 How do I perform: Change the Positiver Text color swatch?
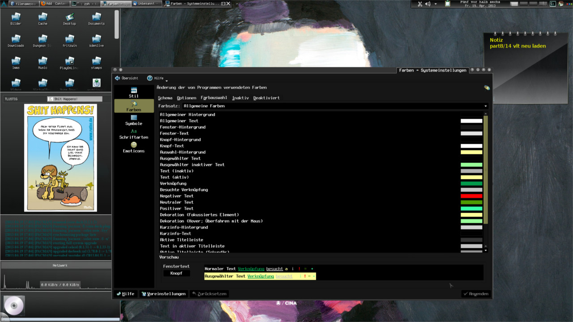point(471,208)
